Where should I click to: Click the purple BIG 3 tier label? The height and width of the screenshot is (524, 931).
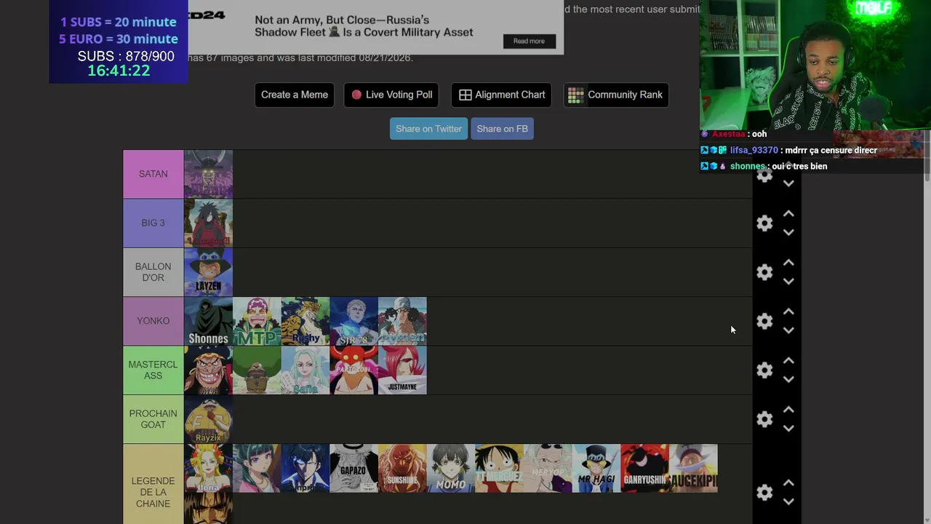point(153,223)
